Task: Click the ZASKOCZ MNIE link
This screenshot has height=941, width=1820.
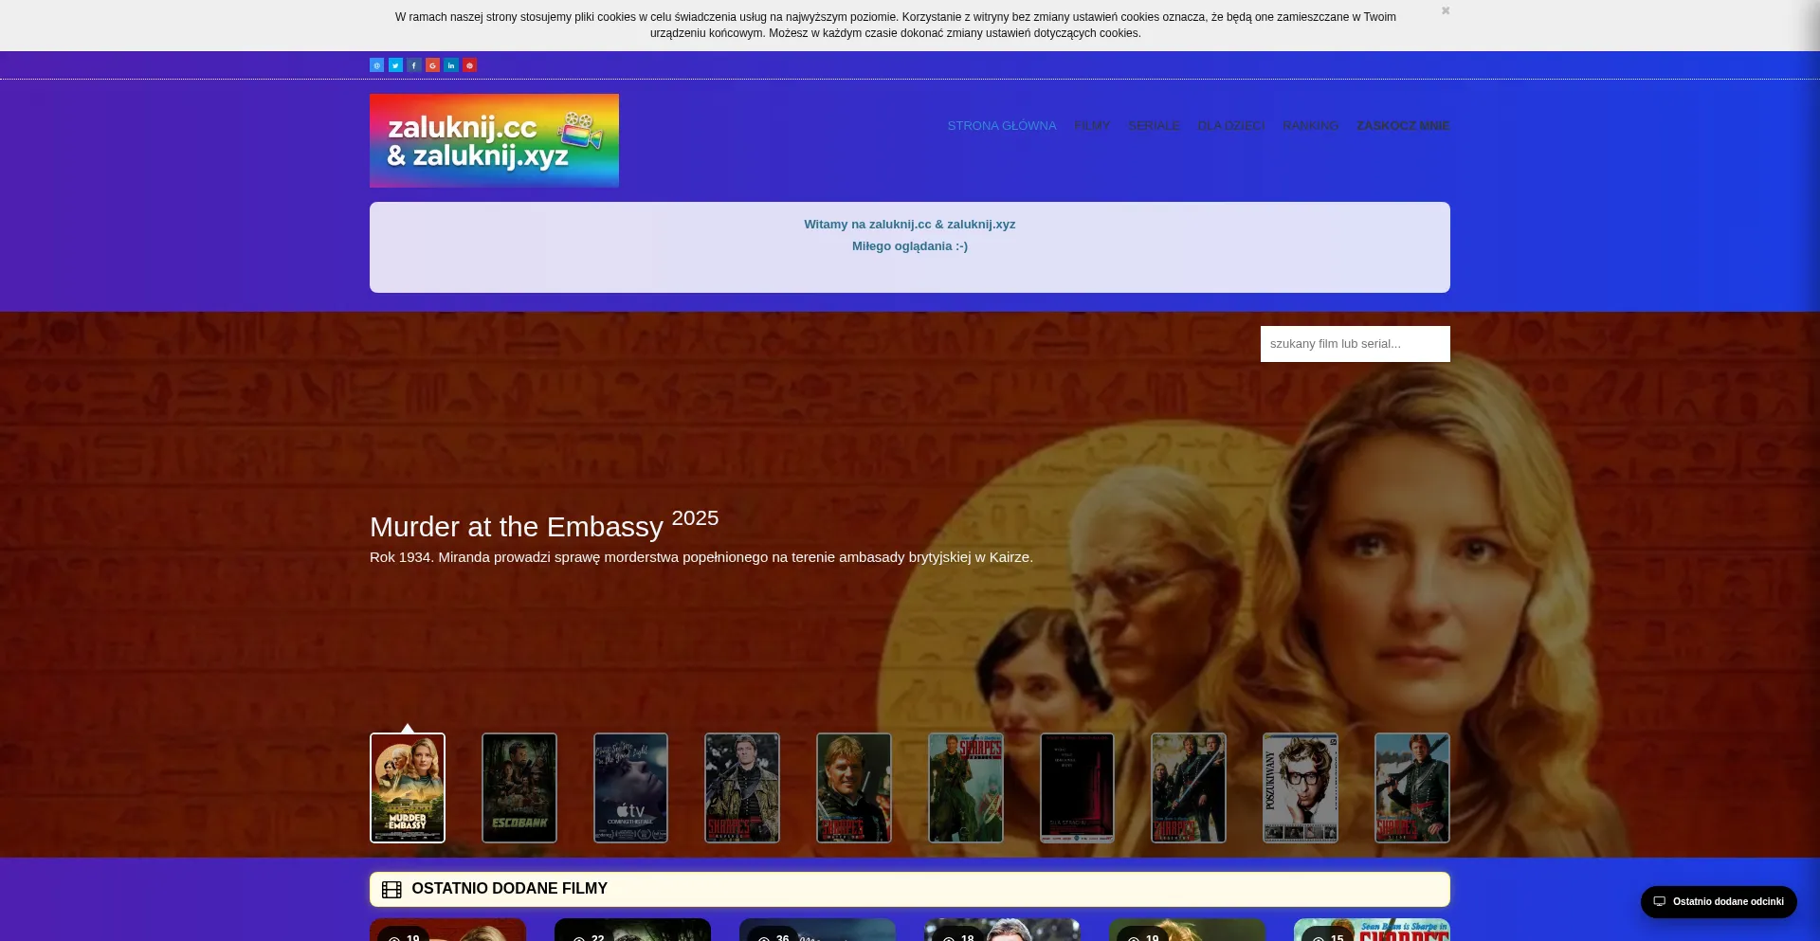Action: click(x=1402, y=126)
